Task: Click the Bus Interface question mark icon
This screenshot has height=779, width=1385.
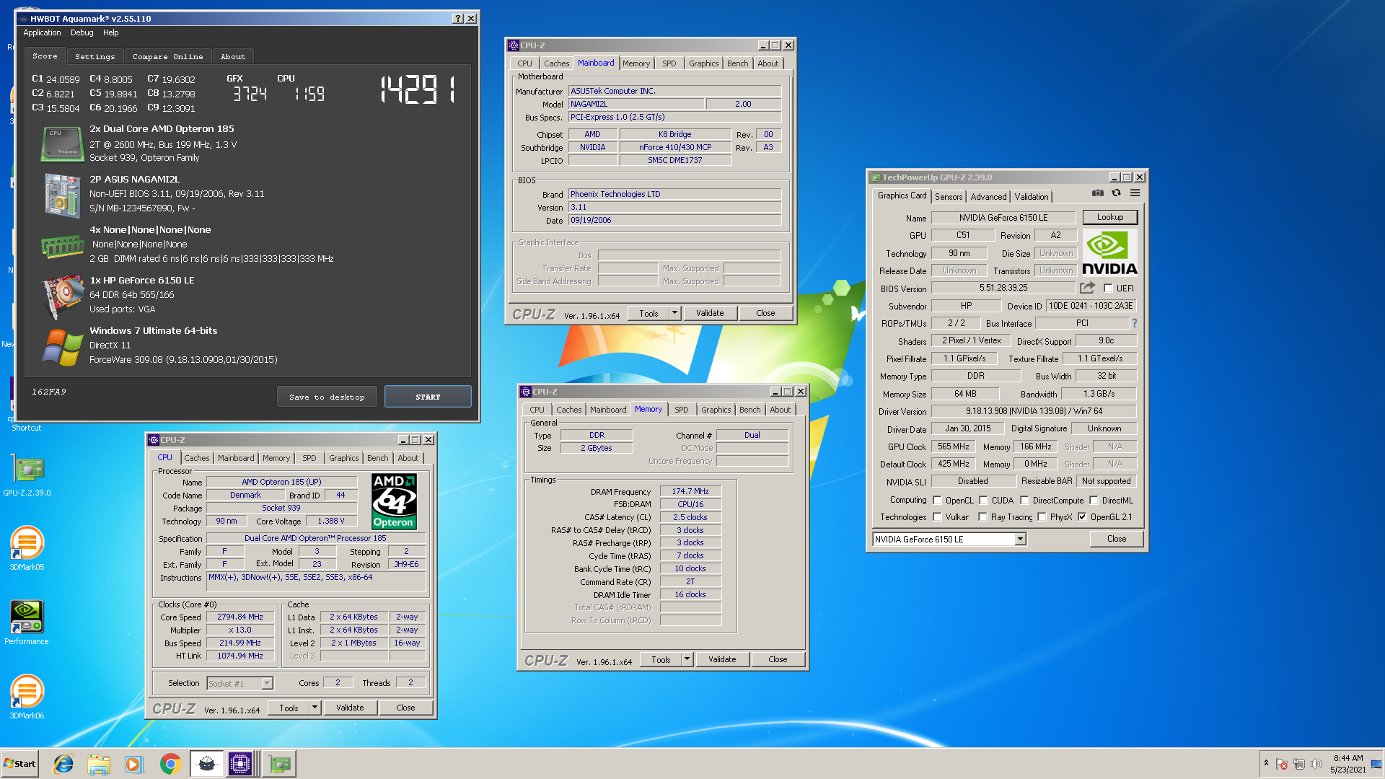Action: (1134, 323)
